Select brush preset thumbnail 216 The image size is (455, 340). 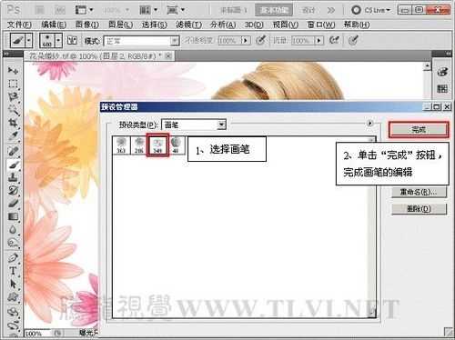[139, 145]
